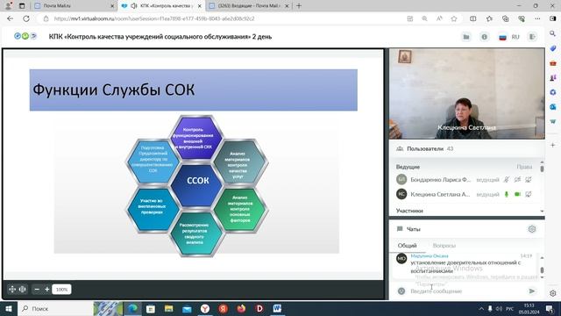Zoom in the presentation with plus
The width and height of the screenshot is (561, 316).
point(46,289)
